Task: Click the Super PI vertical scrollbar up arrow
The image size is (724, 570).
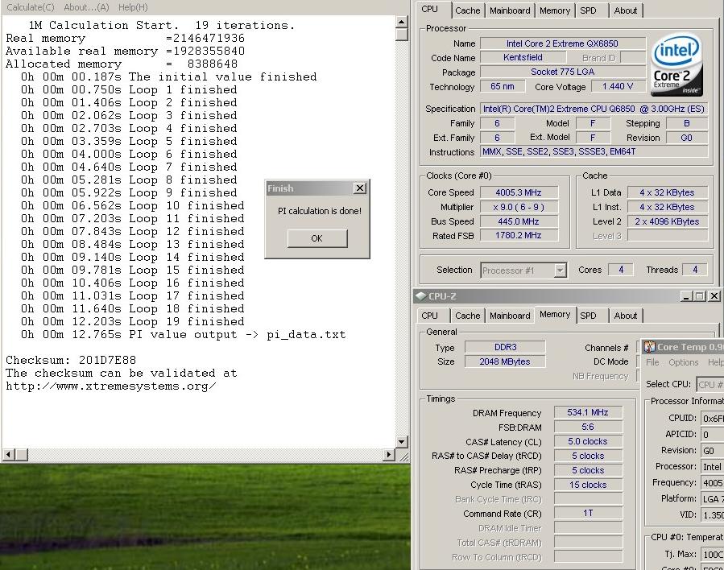Action: click(401, 22)
